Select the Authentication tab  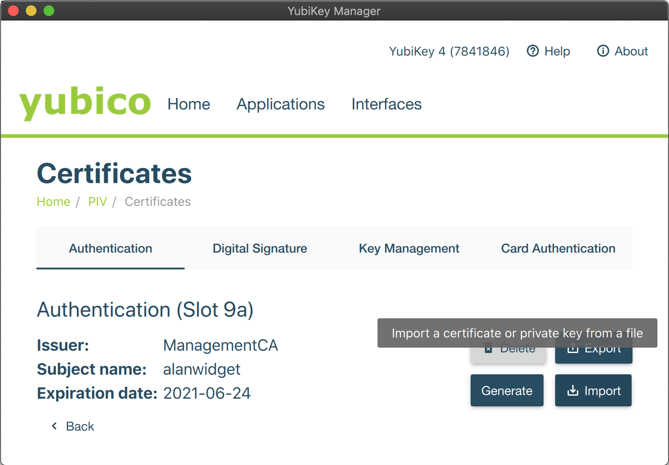tap(110, 249)
